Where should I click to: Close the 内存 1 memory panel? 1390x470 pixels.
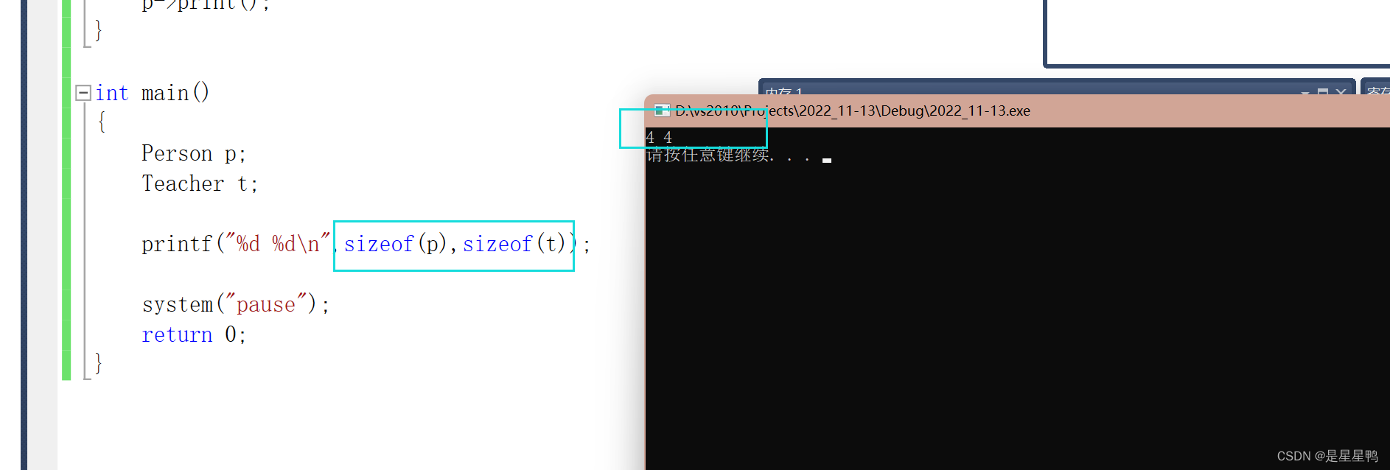tap(1341, 91)
